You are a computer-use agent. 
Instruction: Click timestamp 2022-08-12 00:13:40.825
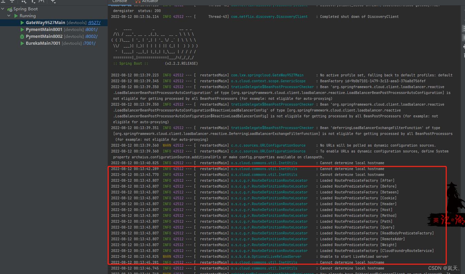(135, 163)
